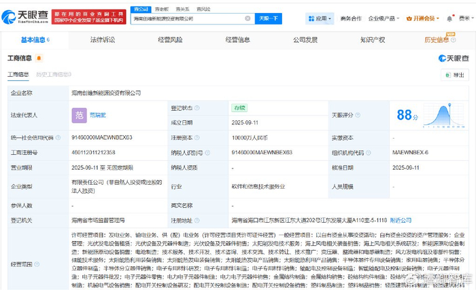Screen dimensions: 476x290
Task: Open legal representative 范瑞武's profile link
Action: point(98,115)
